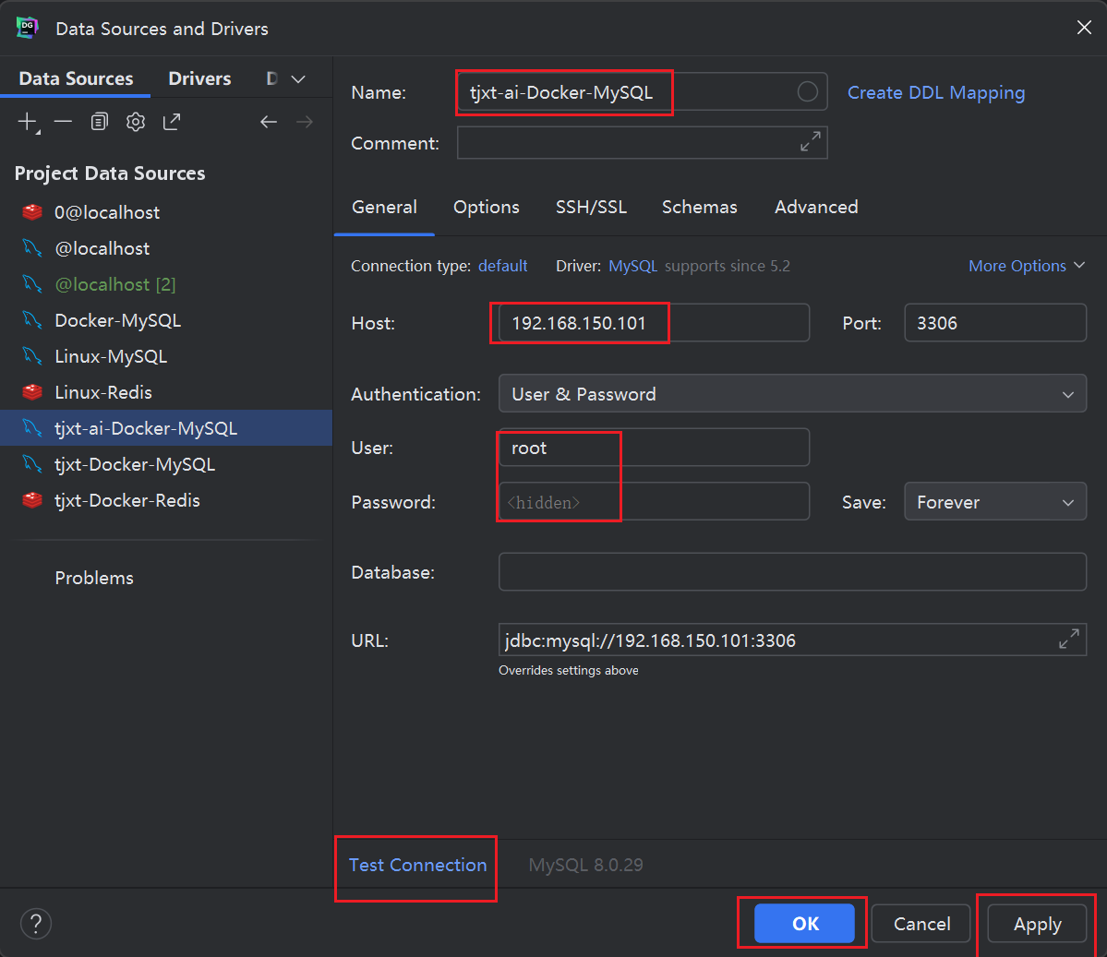Image resolution: width=1107 pixels, height=957 pixels.
Task: Select the Linux-MySQL data source
Action: 166,355
